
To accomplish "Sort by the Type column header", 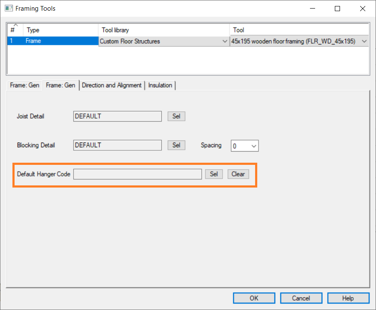I will tap(60, 30).
